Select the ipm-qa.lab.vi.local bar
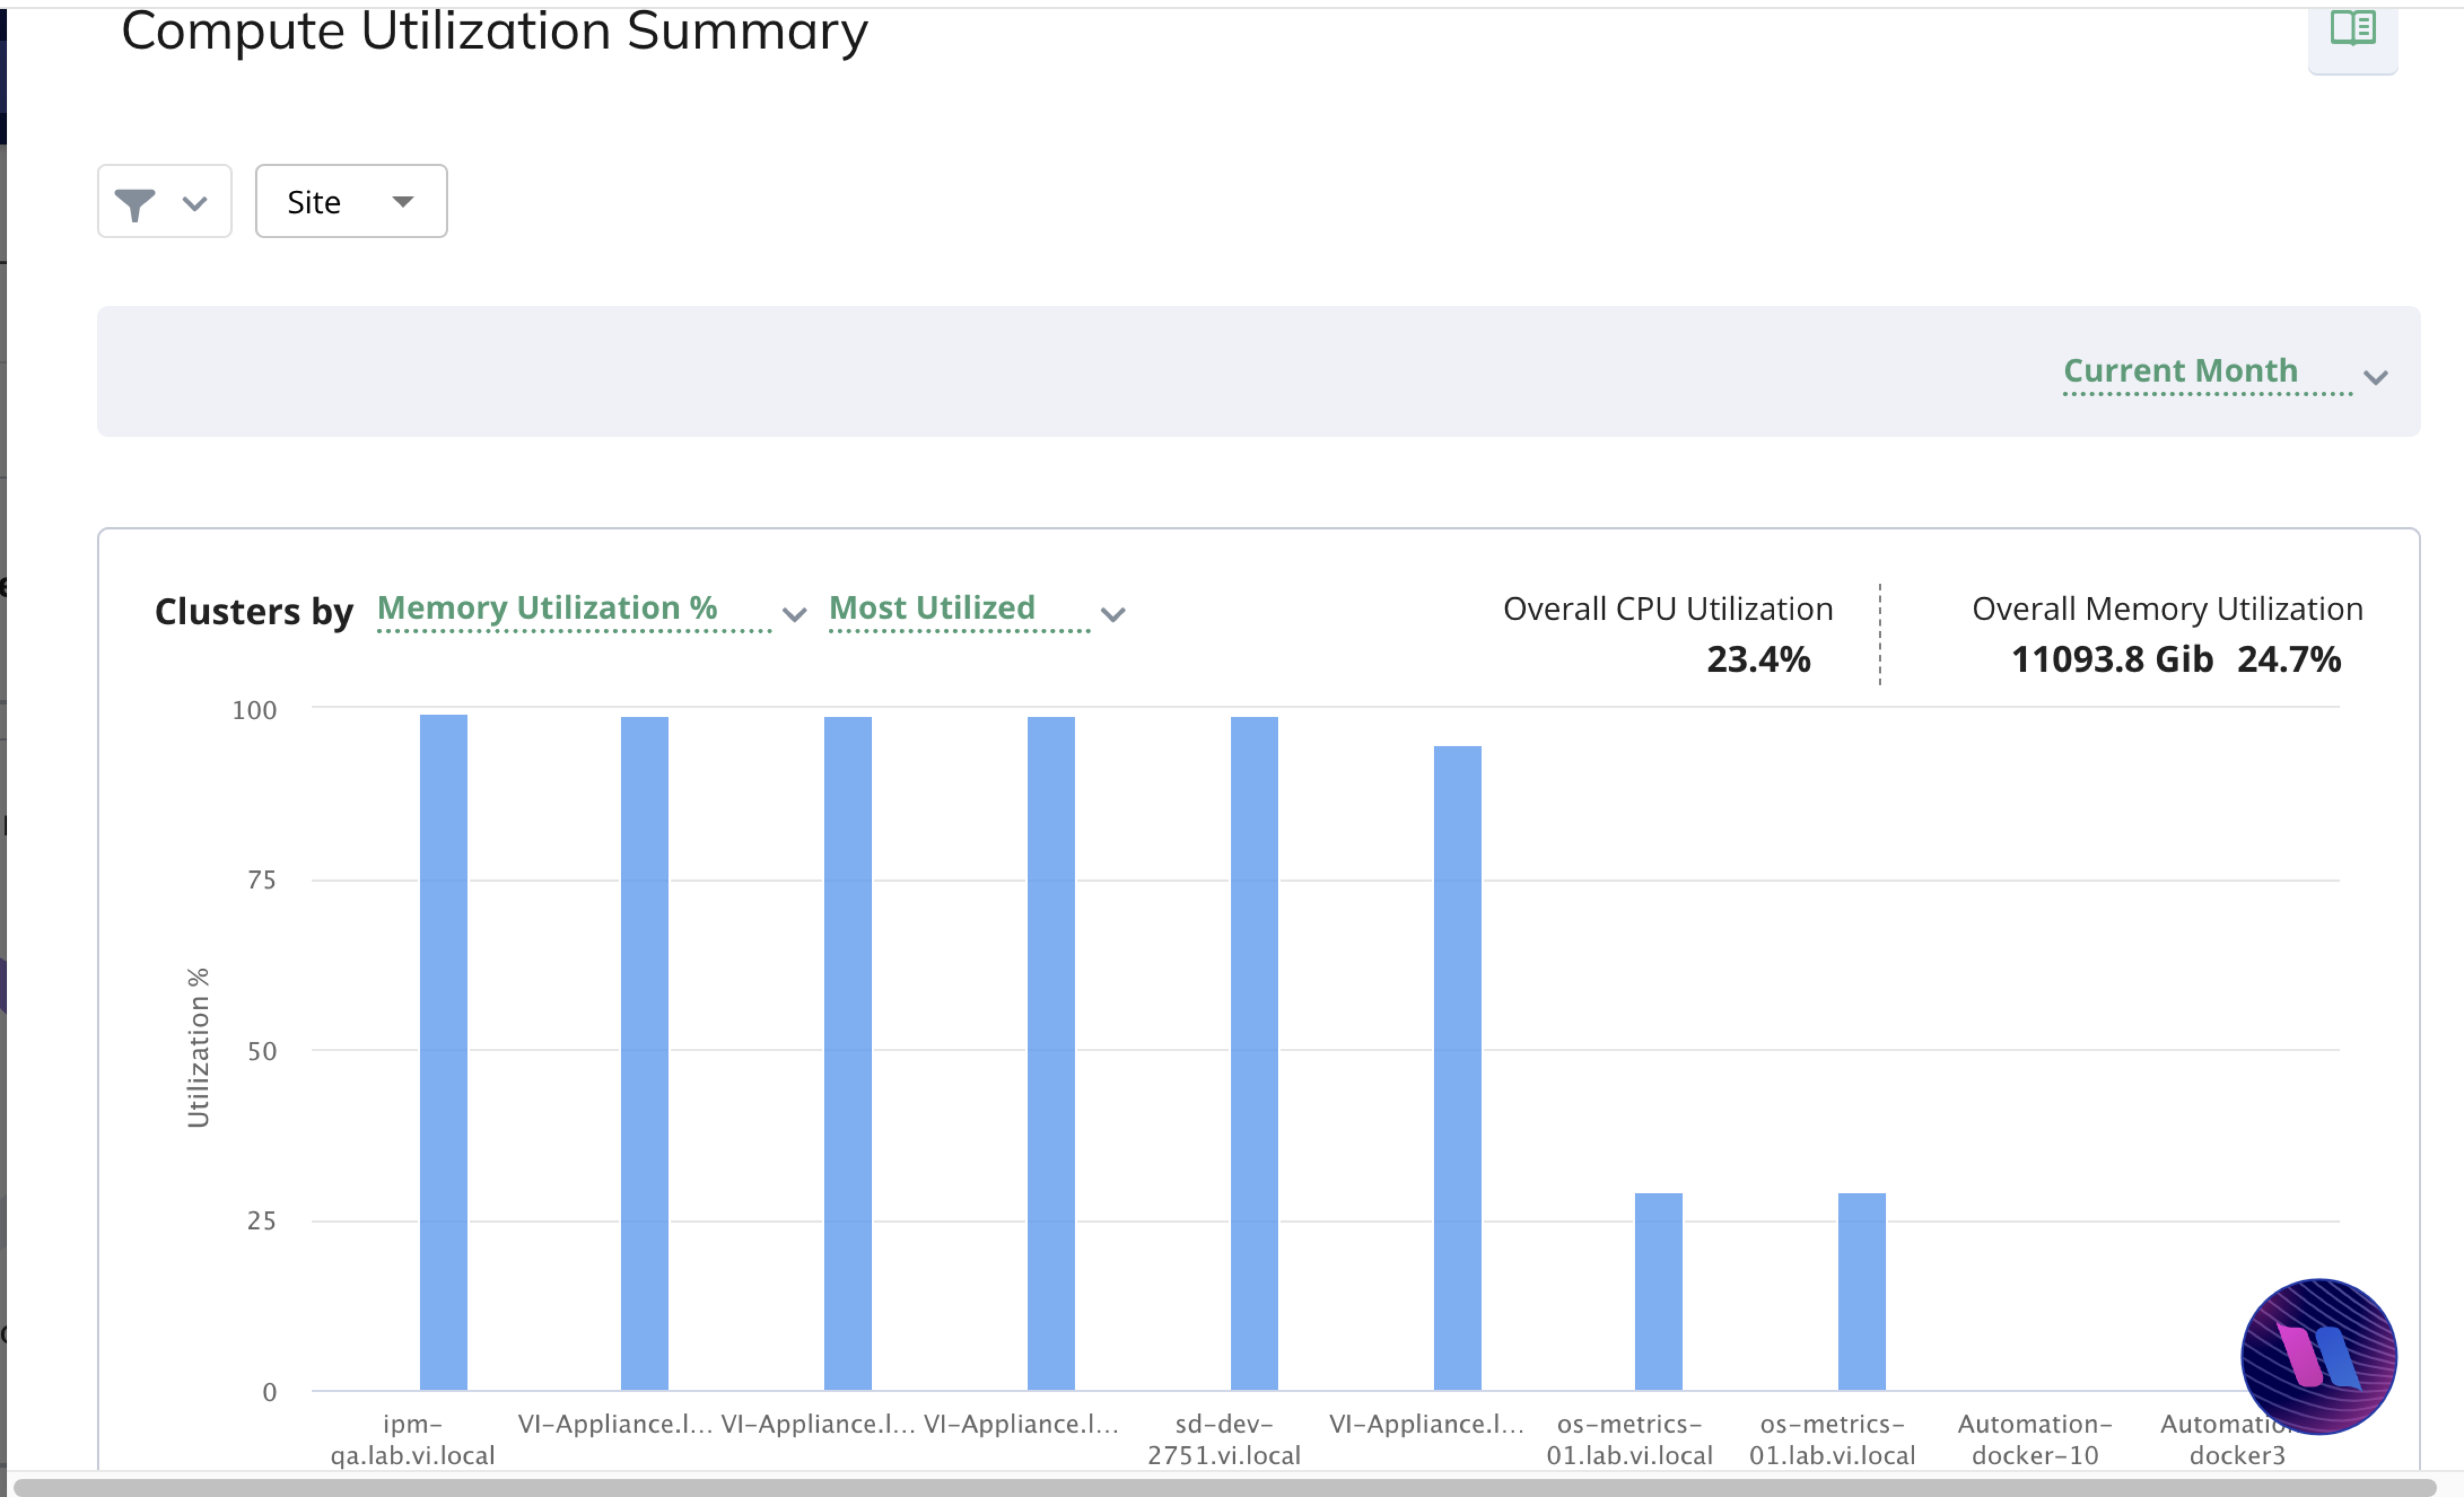This screenshot has height=1497, width=2464. [x=443, y=1052]
